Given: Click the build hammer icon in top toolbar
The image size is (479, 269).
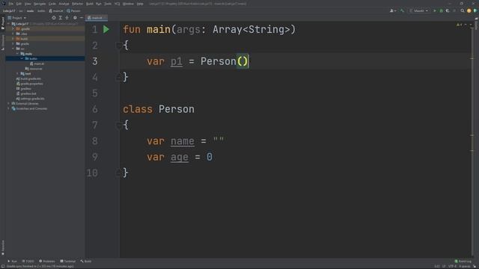Looking at the screenshot, I should tap(403, 10).
